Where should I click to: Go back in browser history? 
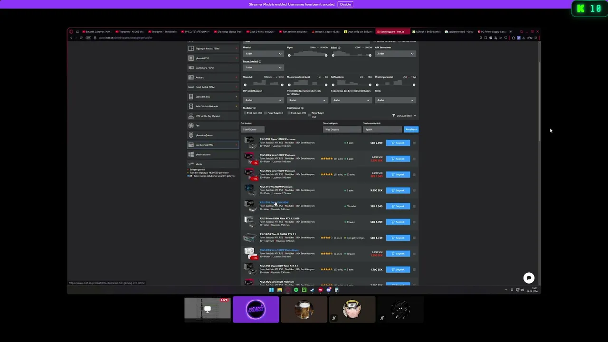pyautogui.click(x=71, y=38)
